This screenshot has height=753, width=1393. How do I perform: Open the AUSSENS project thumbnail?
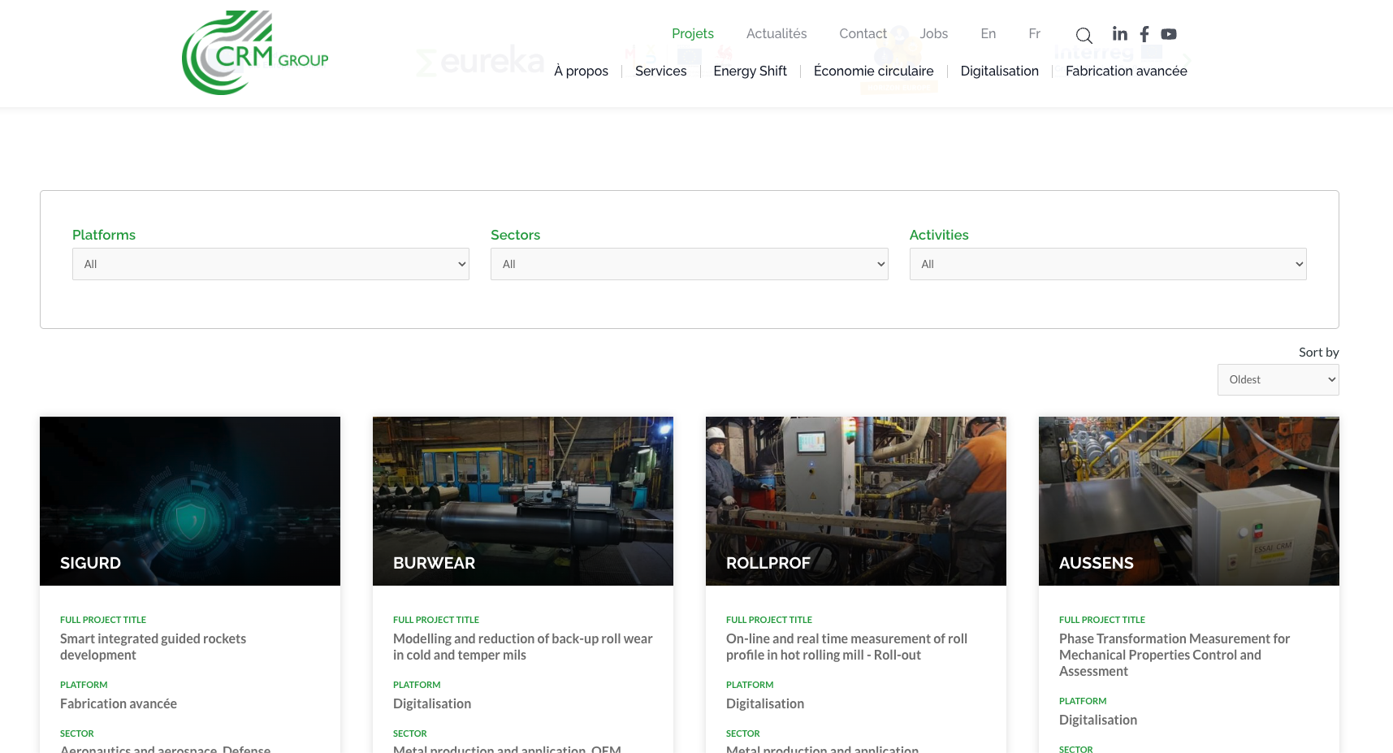[1189, 501]
